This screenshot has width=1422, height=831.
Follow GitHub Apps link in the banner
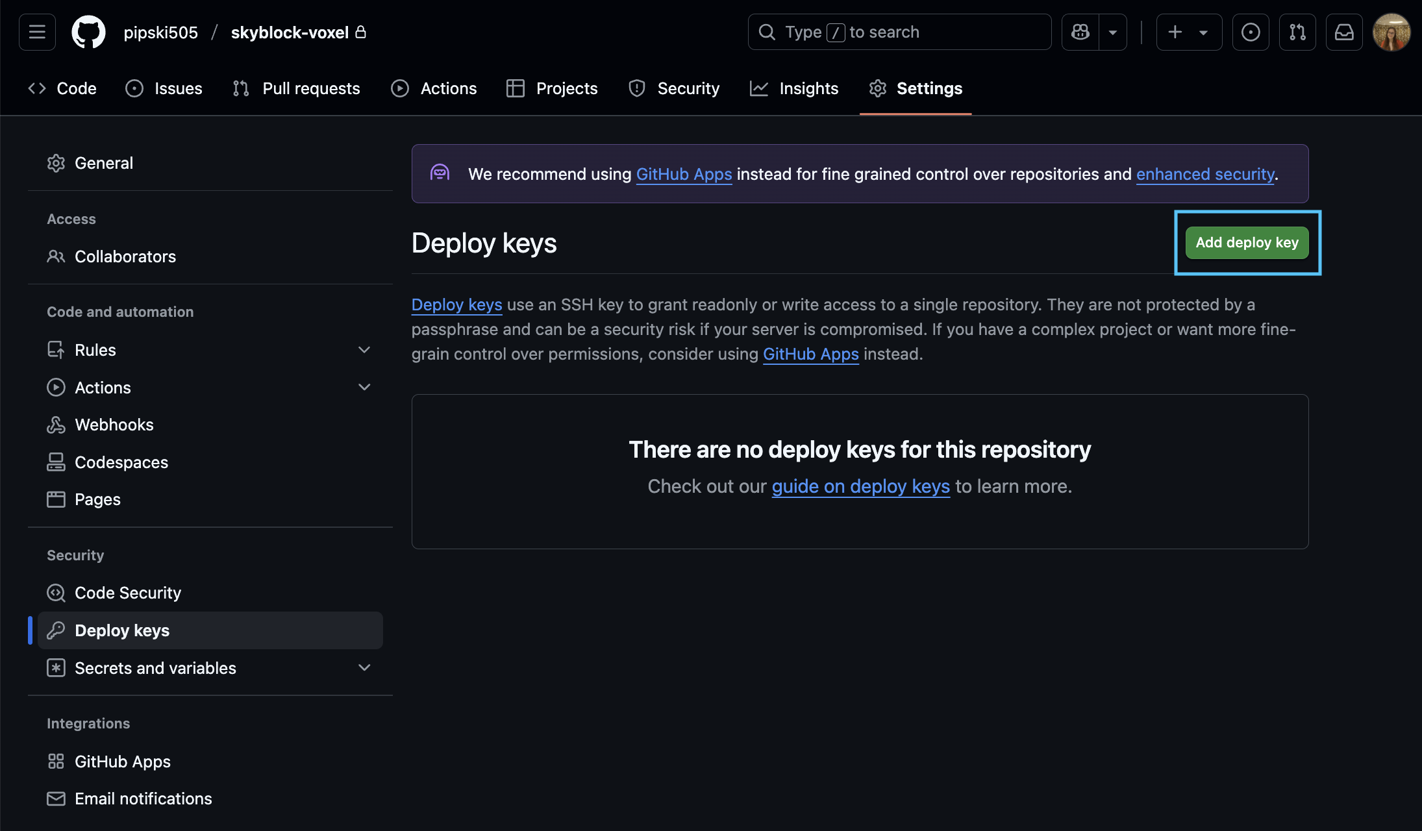[x=684, y=174]
